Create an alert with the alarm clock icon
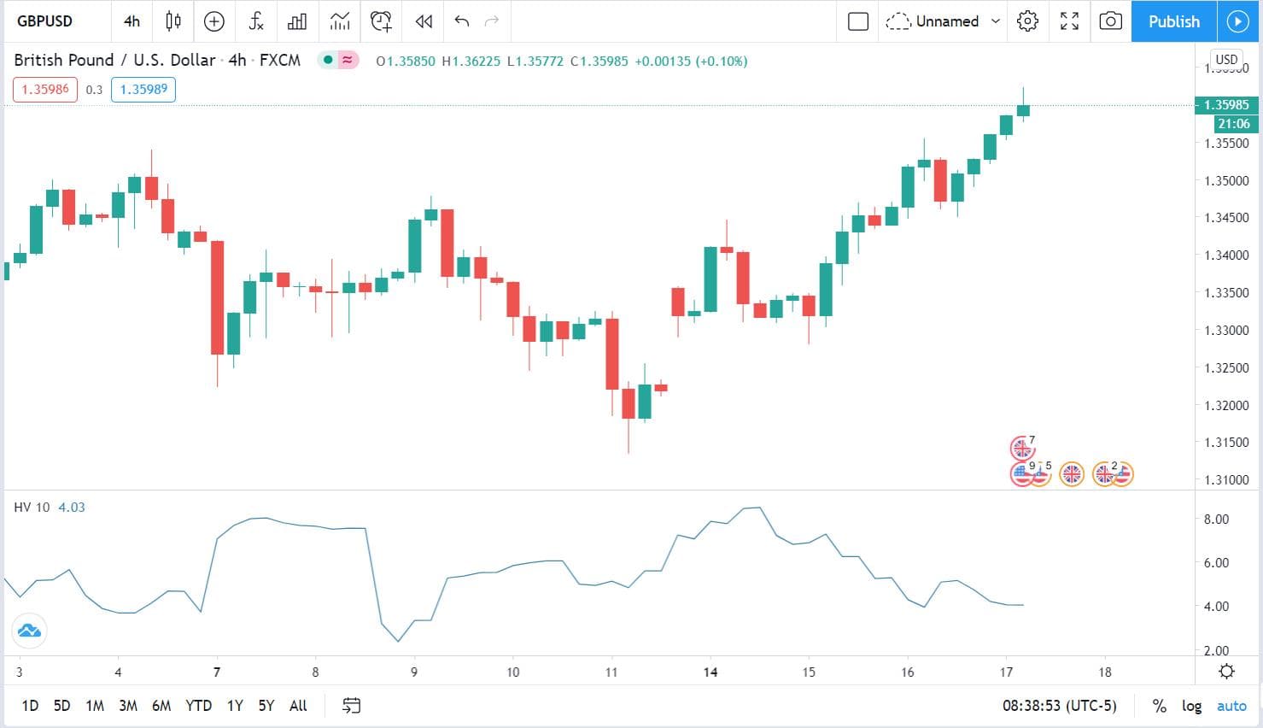The width and height of the screenshot is (1263, 728). tap(381, 21)
